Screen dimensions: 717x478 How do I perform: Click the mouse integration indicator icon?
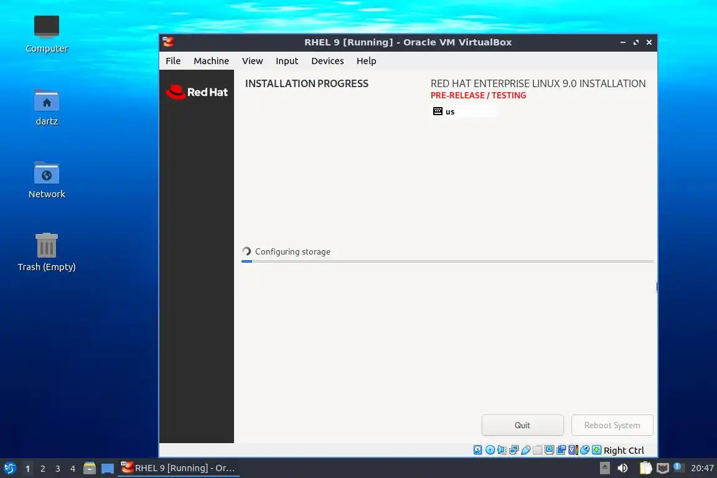pyautogui.click(x=584, y=450)
